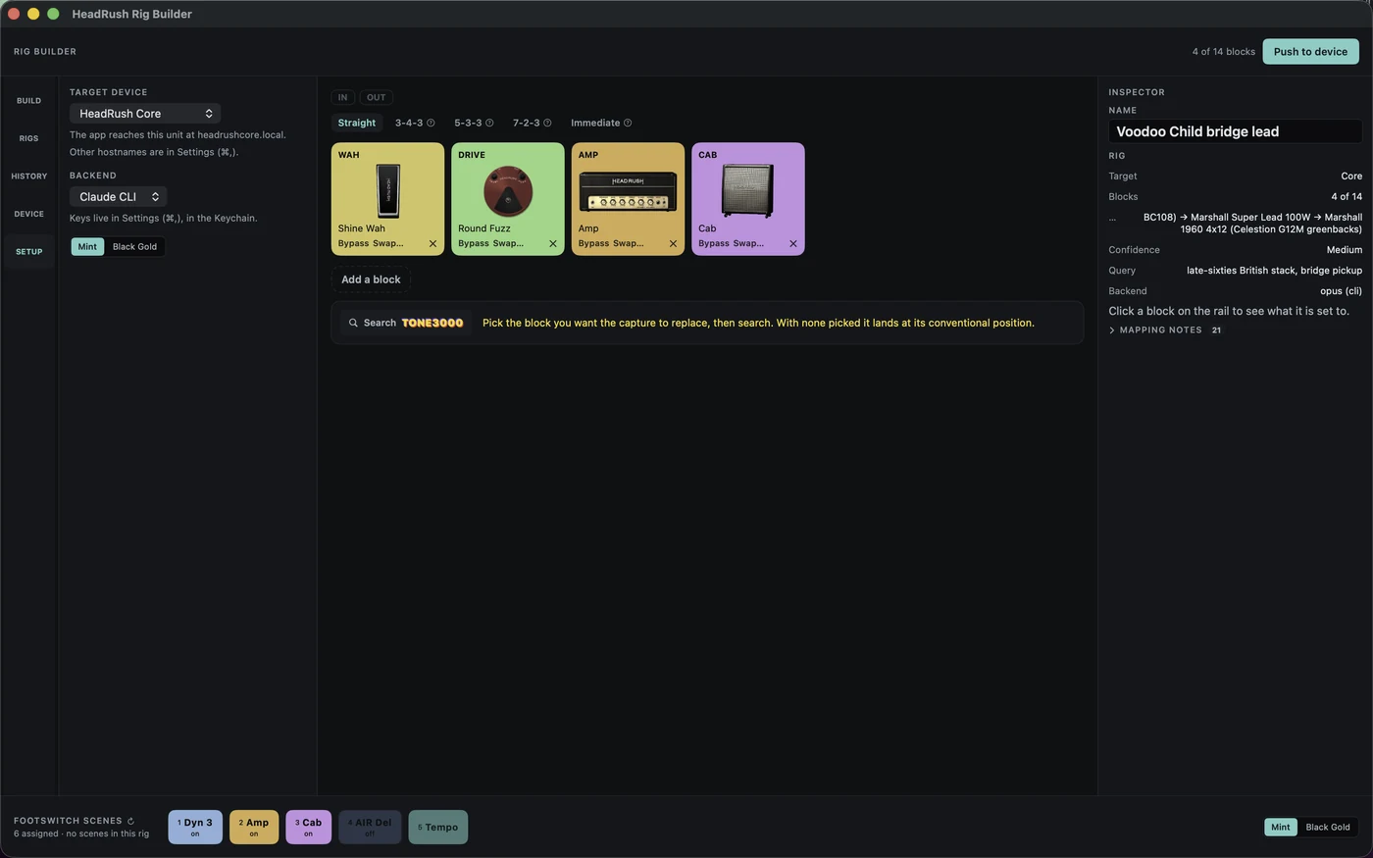Viewport: 1373px width, 858px height.
Task: Bypass the Cab block
Action: tap(714, 243)
